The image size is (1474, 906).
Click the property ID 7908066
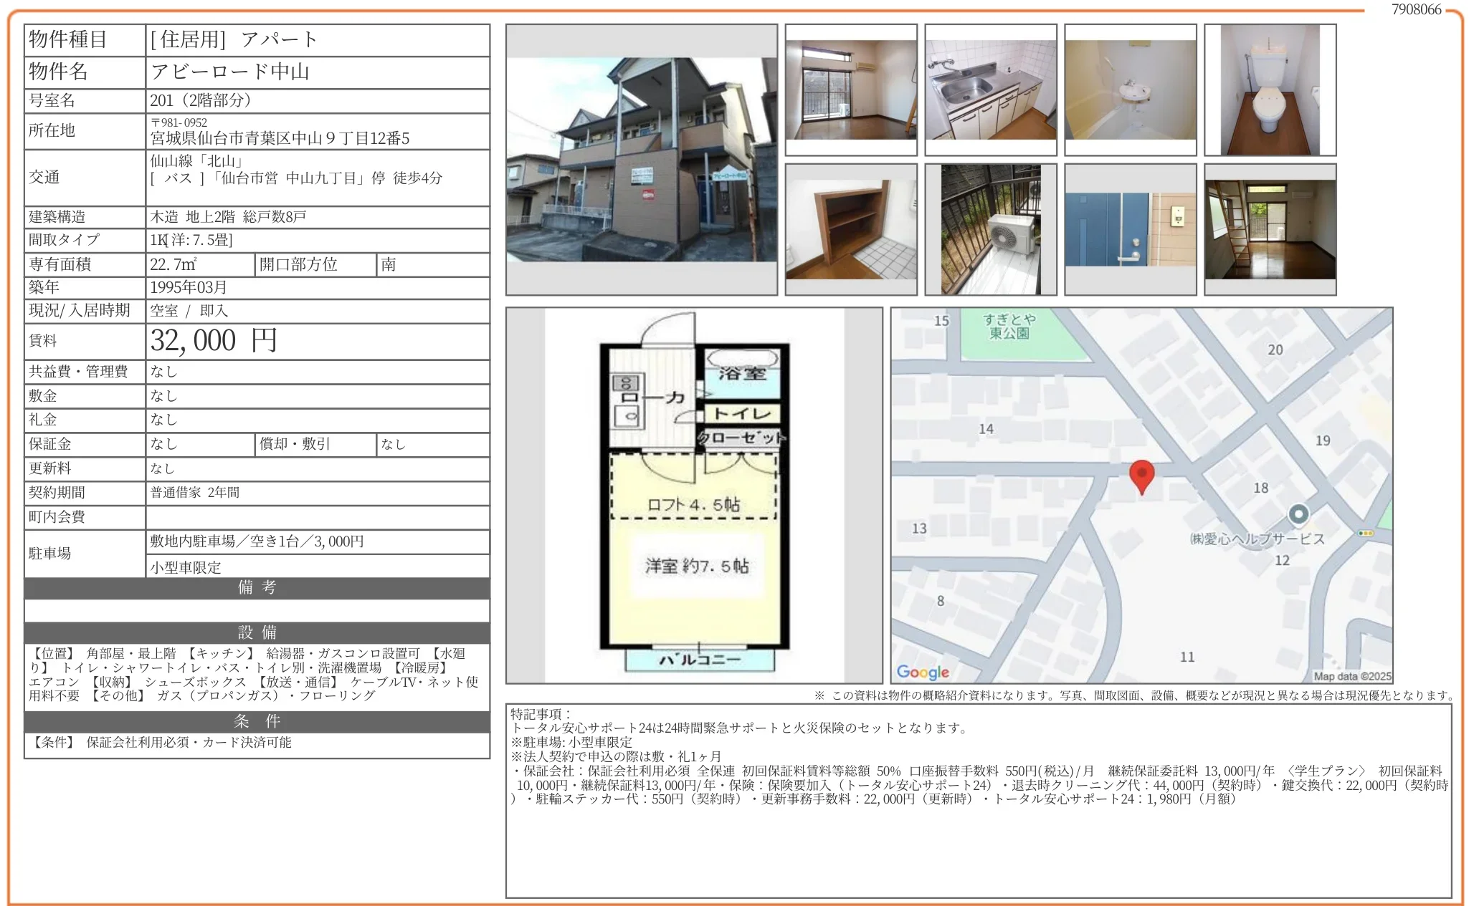1416,9
